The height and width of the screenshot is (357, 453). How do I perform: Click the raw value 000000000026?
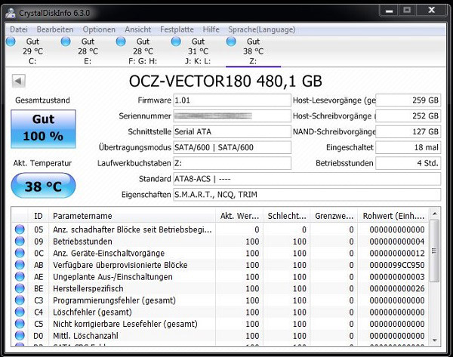[x=397, y=288]
